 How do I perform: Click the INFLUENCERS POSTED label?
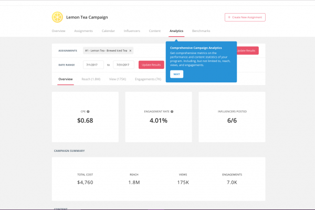[x=232, y=111]
